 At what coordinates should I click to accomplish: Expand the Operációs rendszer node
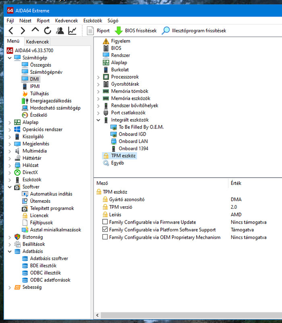point(9,130)
